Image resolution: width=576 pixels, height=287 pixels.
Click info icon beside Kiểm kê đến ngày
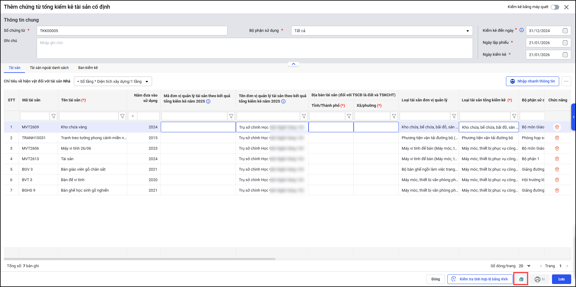522,30
